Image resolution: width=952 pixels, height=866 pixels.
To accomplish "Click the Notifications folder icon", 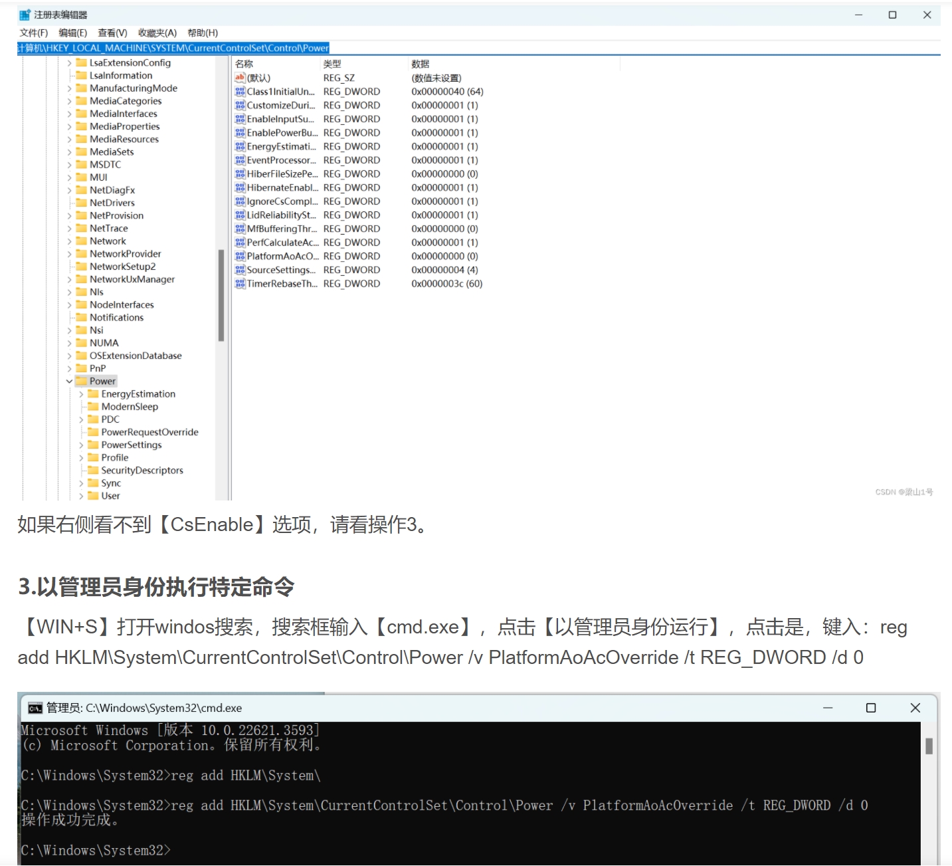I will (82, 318).
